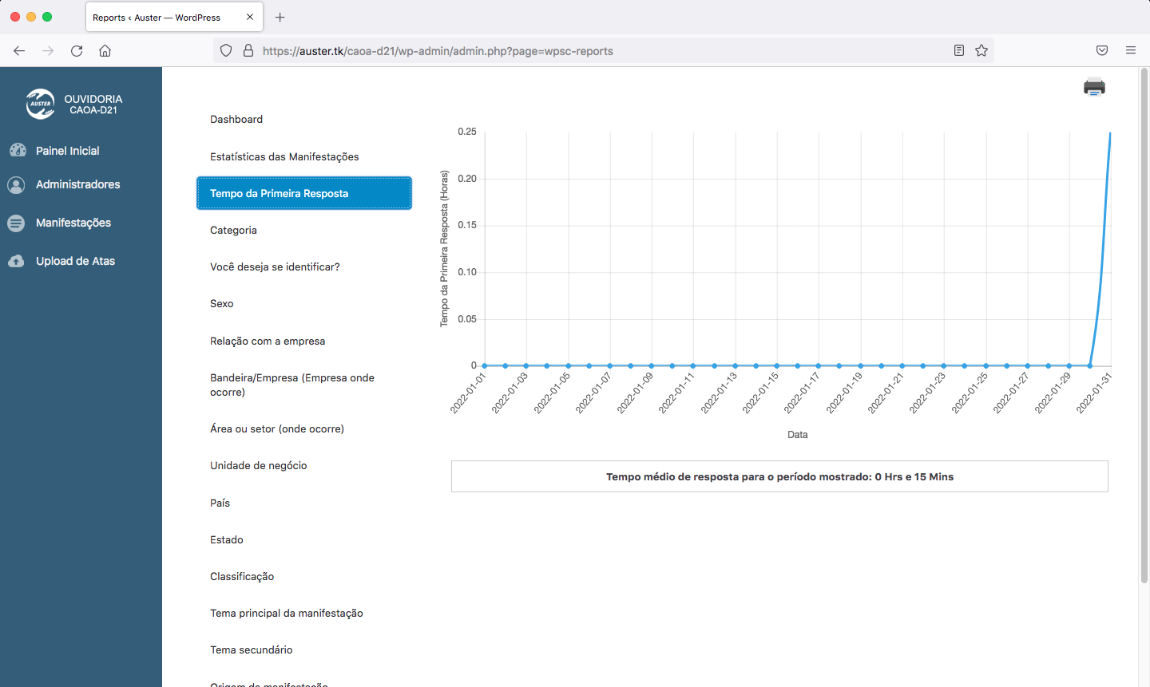
Task: Select the Tempo da Primeira Resposta tab
Action: [x=303, y=193]
